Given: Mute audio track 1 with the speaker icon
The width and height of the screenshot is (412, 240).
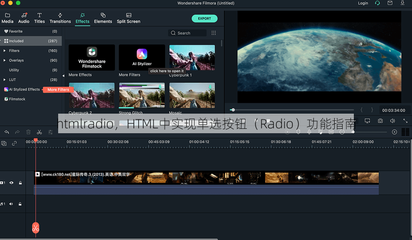Looking at the screenshot, I should pyautogui.click(x=11, y=204).
